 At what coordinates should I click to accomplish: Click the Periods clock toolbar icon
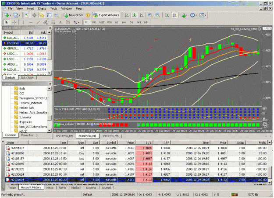(192, 15)
